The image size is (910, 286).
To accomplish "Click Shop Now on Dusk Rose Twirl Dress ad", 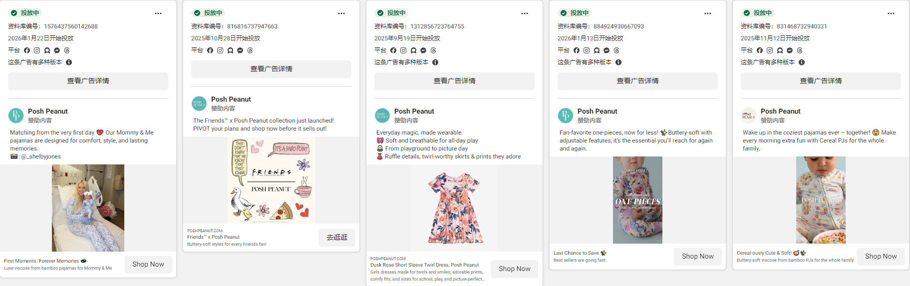I will click(x=515, y=269).
